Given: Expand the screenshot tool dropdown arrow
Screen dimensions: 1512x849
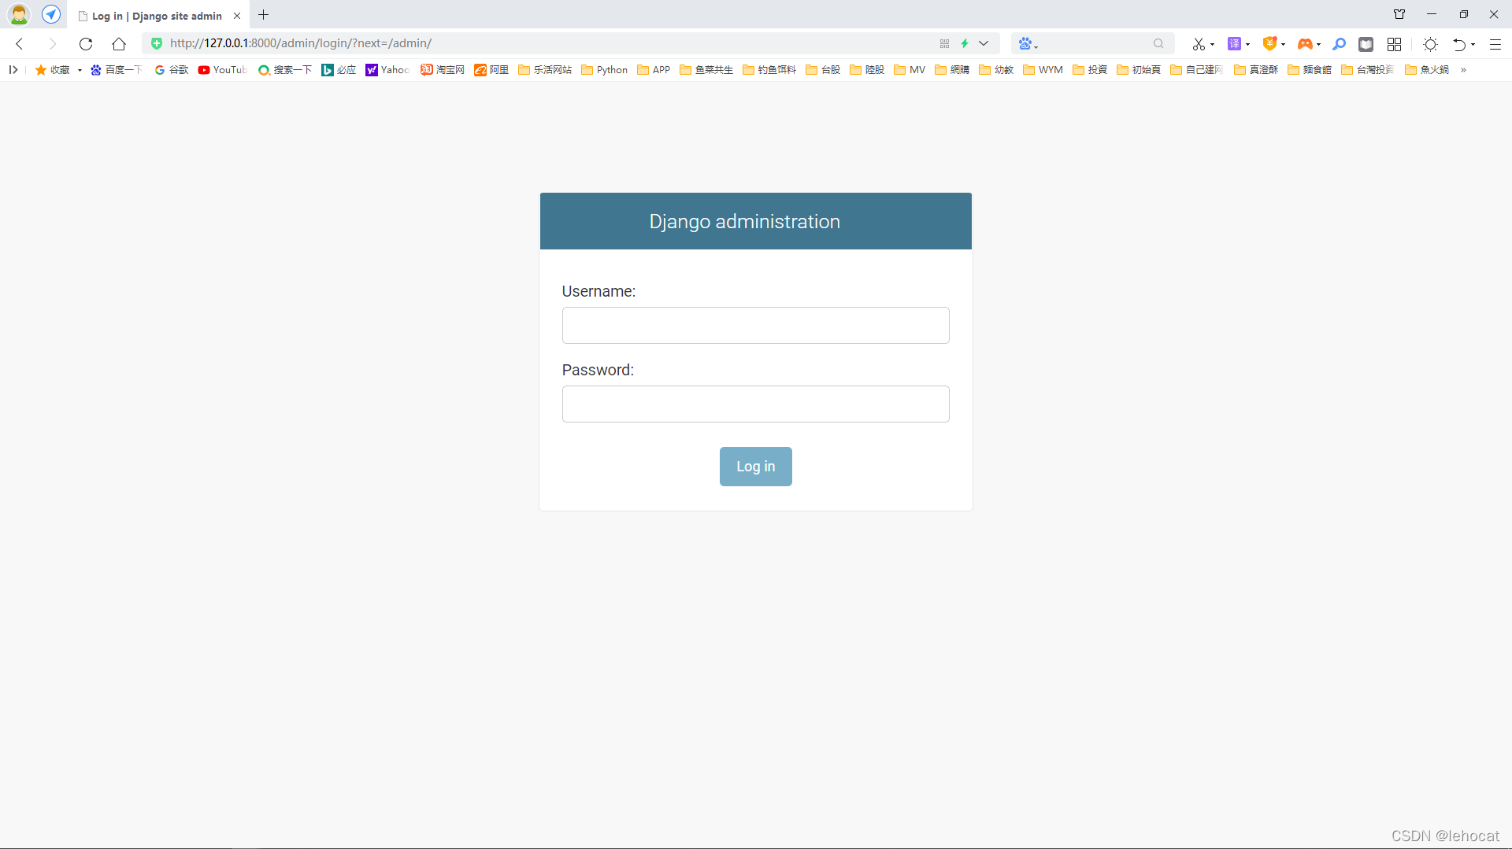Looking at the screenshot, I should tap(1212, 44).
